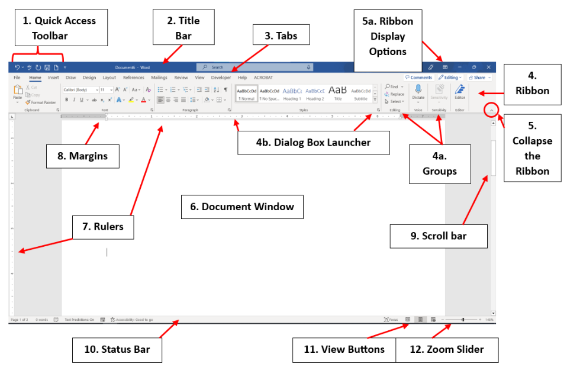The image size is (567, 367).
Task: Click the zoom slider handle in status bar
Action: [463, 320]
